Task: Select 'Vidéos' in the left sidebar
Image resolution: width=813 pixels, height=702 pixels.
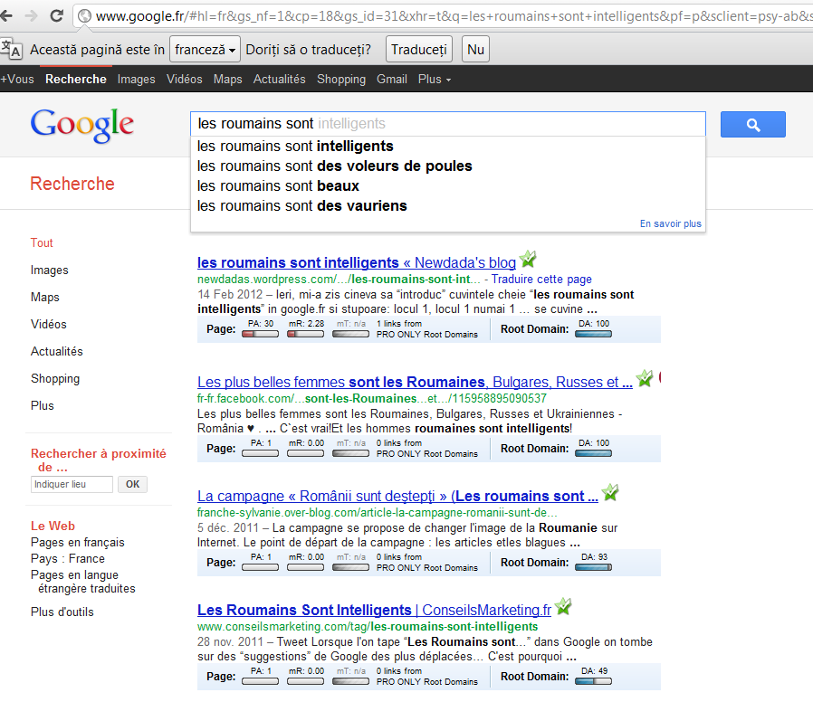Action: click(x=49, y=324)
